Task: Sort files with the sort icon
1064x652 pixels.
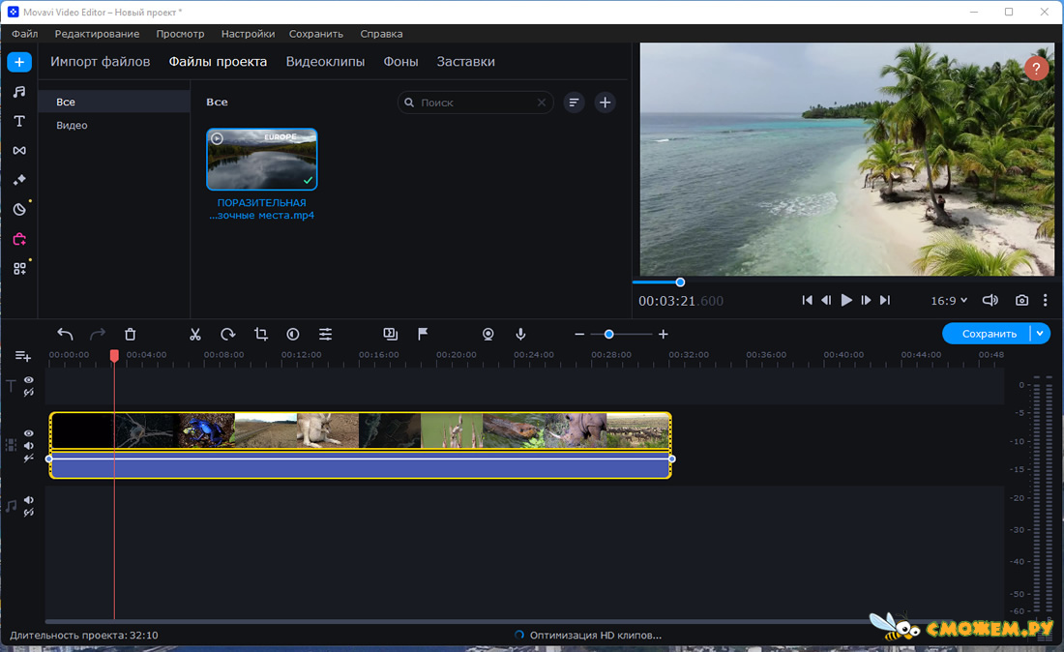Action: (574, 103)
